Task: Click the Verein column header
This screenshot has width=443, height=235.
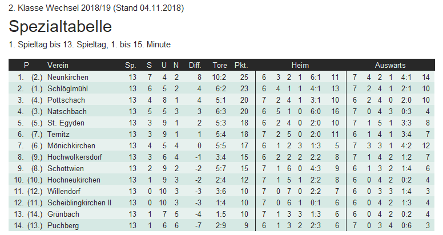Action: [x=58, y=65]
